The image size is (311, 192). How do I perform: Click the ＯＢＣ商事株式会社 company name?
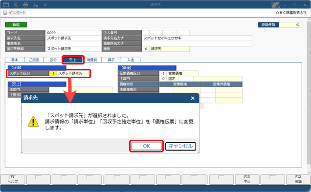(291, 13)
